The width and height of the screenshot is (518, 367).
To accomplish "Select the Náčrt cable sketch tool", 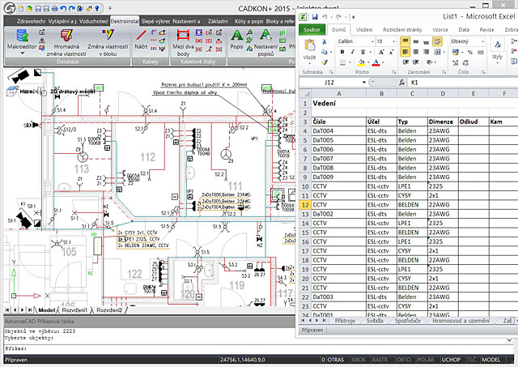I will click(x=141, y=36).
